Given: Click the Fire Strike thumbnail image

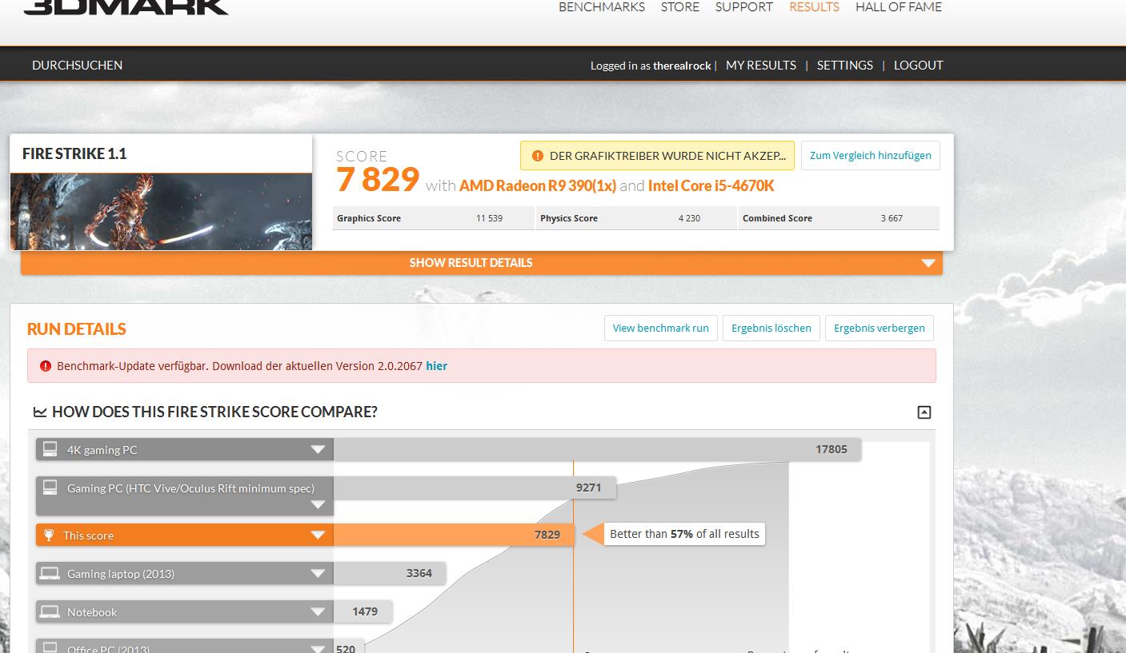Looking at the screenshot, I should (x=161, y=212).
